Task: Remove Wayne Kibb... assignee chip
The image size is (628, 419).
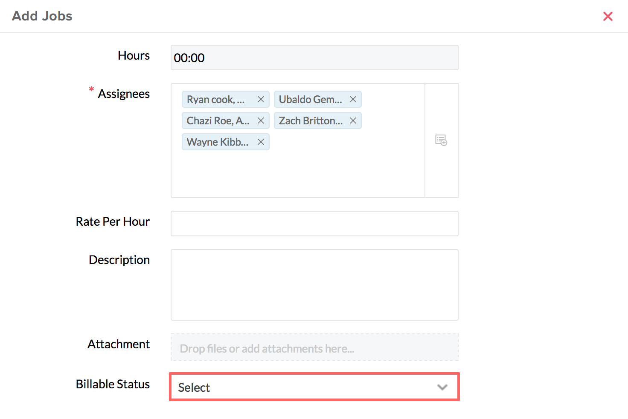Action: coord(261,142)
